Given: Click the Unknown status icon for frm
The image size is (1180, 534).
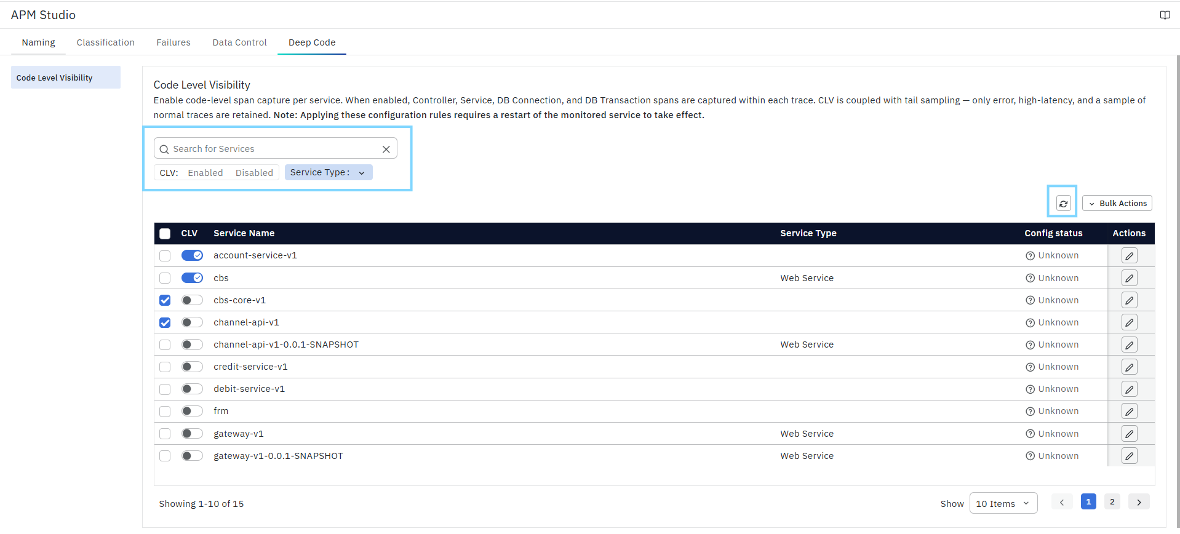Looking at the screenshot, I should [x=1030, y=411].
